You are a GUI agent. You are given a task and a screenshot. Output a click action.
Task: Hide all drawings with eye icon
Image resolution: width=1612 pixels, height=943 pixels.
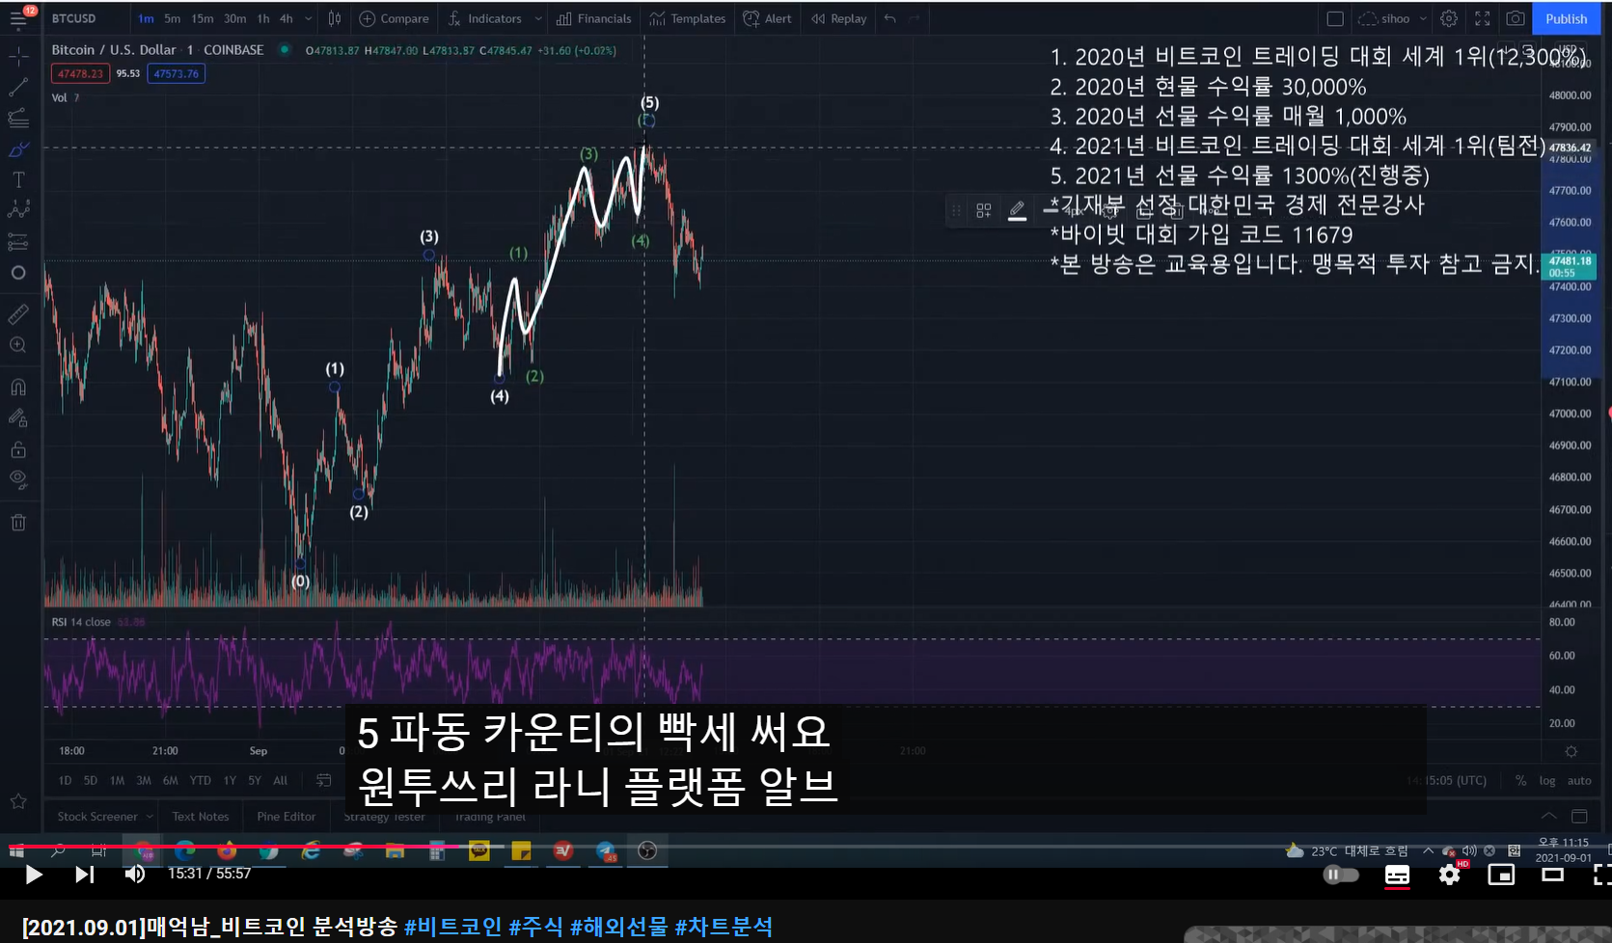click(18, 479)
